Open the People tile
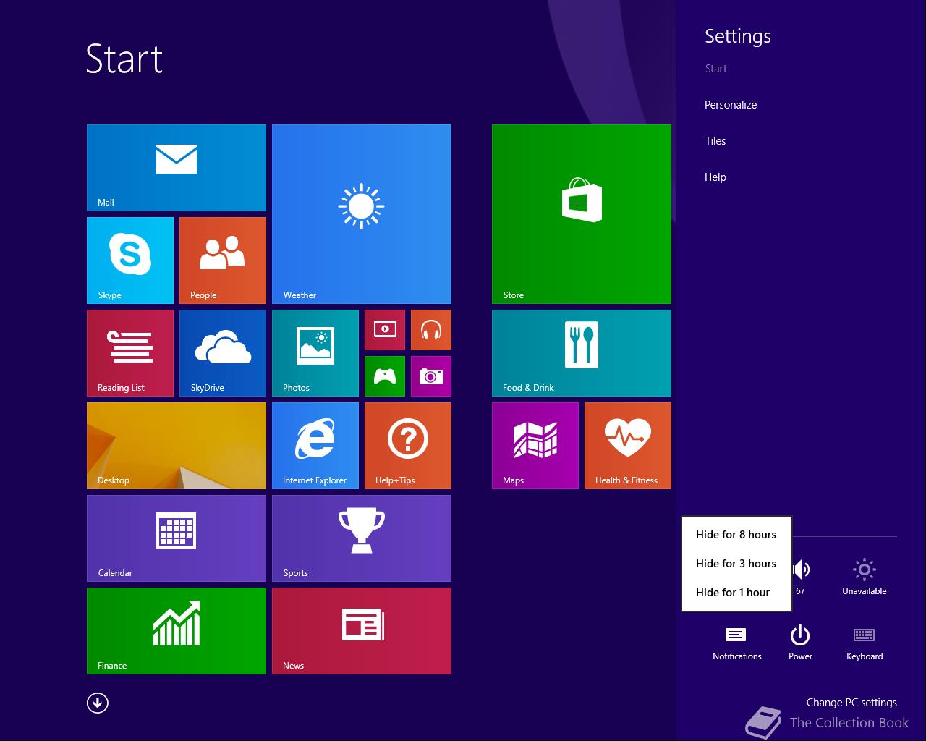 [x=223, y=261]
